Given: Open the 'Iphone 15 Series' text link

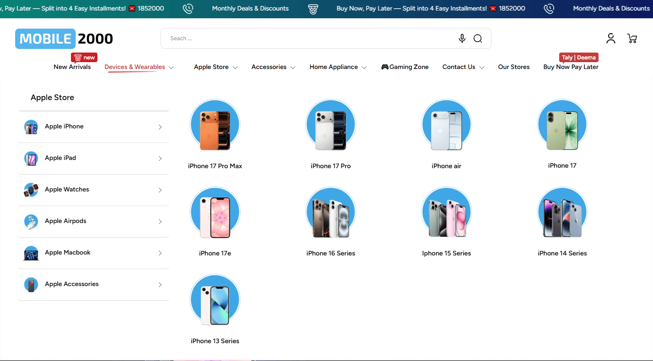Looking at the screenshot, I should click(447, 253).
